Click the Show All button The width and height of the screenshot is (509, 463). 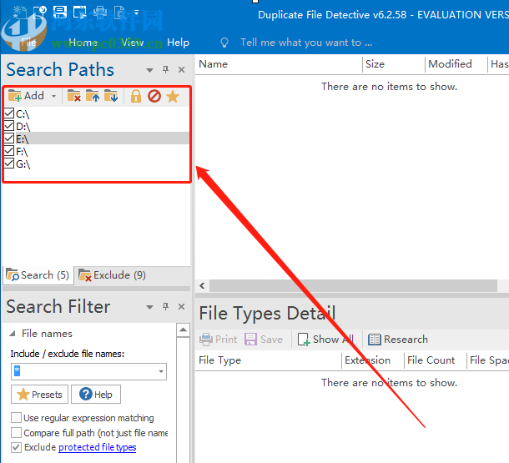click(x=325, y=340)
